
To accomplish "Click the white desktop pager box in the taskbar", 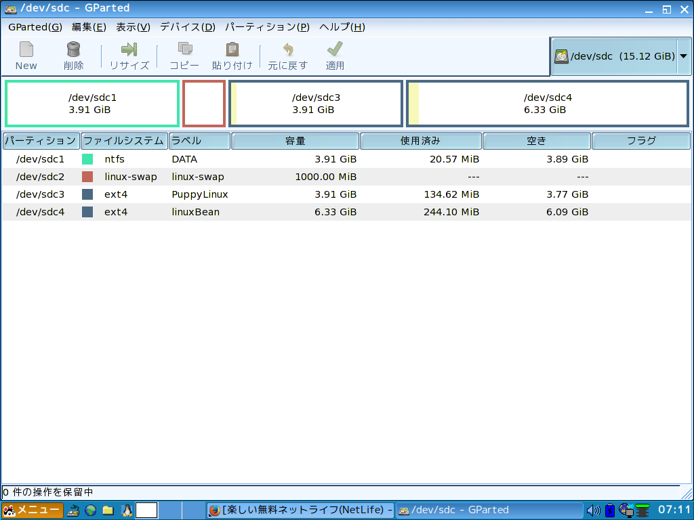I will [146, 511].
